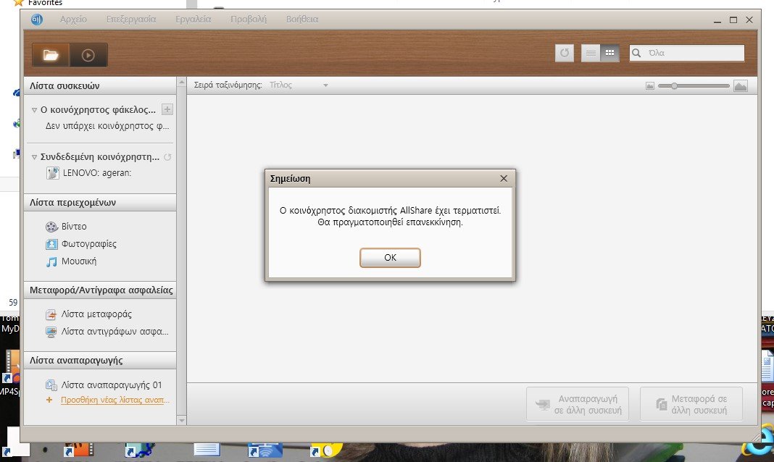Viewport: 774px width, 462px height.
Task: Click the playlist 01 icon
Action: coord(51,385)
